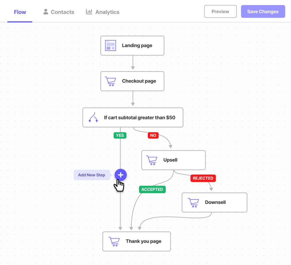The width and height of the screenshot is (291, 265).
Task: Select the Flow tab
Action: tap(20, 12)
